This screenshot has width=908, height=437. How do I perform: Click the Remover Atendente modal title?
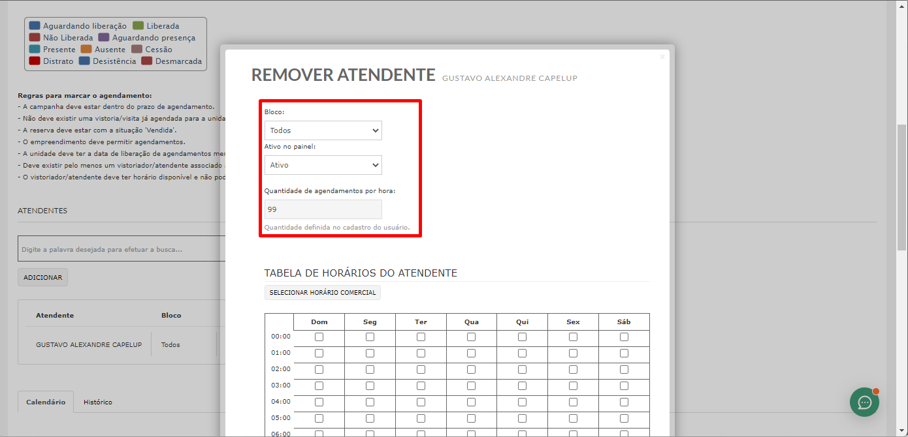[x=343, y=75]
